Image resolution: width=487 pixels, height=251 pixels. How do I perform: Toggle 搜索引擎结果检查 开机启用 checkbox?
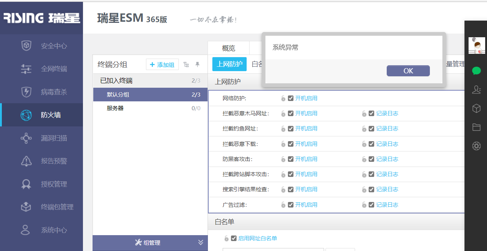291,189
